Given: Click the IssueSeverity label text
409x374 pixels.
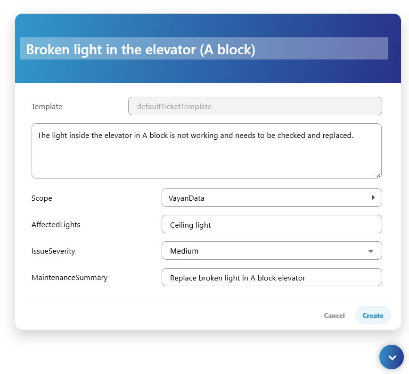Looking at the screenshot, I should coord(53,251).
